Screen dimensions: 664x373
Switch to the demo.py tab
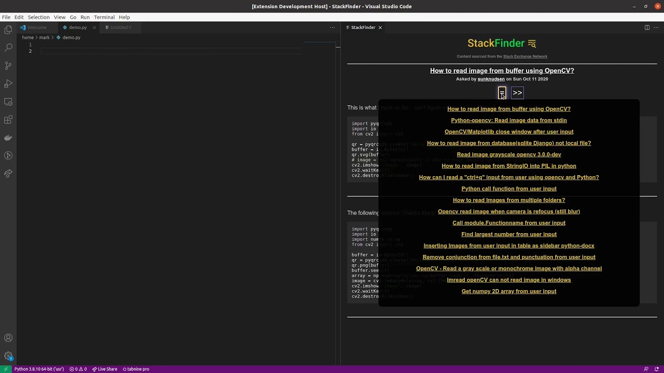[x=78, y=27]
